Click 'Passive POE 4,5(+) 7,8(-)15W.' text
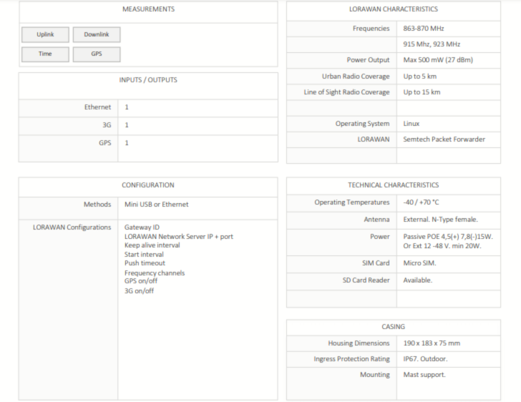Image resolution: width=521 pixels, height=402 pixels. (448, 237)
